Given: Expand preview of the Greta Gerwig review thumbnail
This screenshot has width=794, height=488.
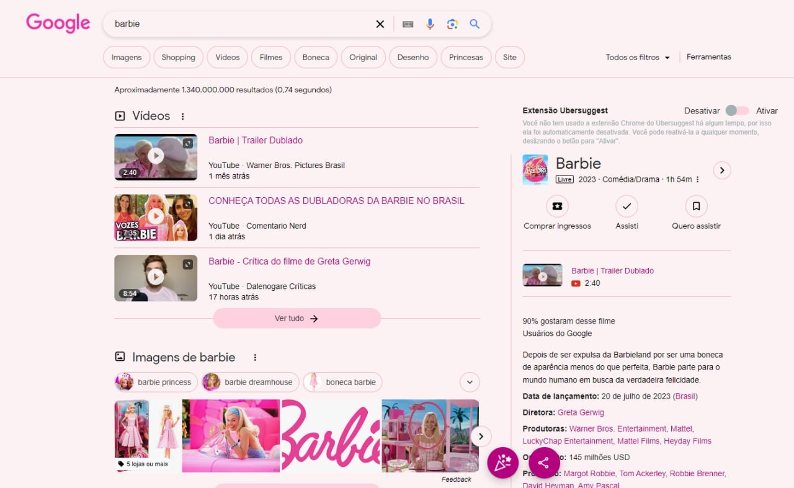Looking at the screenshot, I should (x=188, y=264).
